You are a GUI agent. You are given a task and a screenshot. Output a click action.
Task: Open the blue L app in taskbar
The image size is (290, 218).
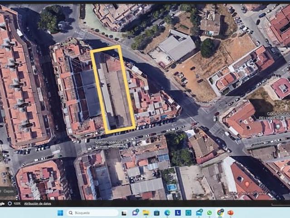click(x=177, y=213)
